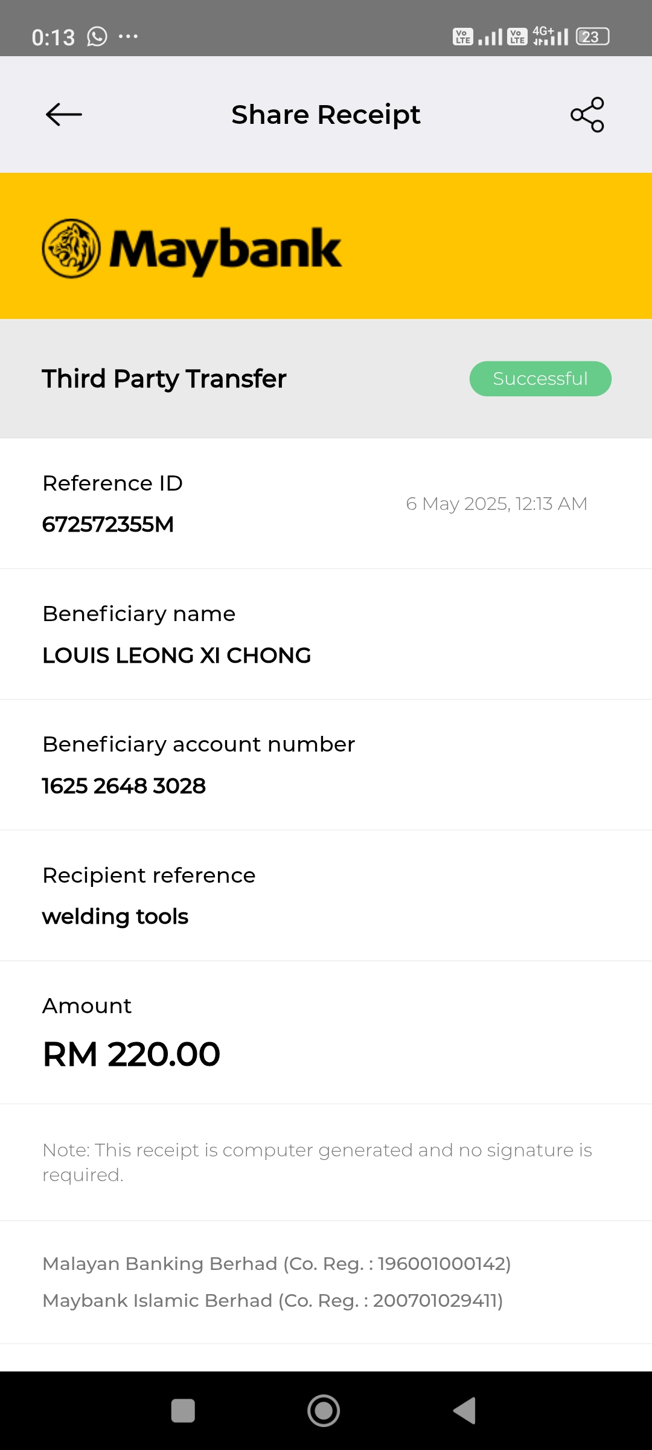Tap the Third Party Transfer heading

tap(164, 379)
